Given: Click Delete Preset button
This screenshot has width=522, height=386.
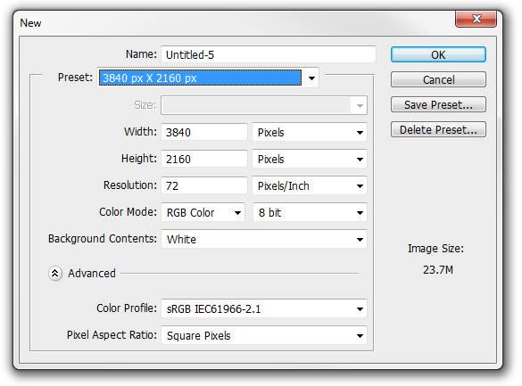Looking at the screenshot, I should (438, 129).
